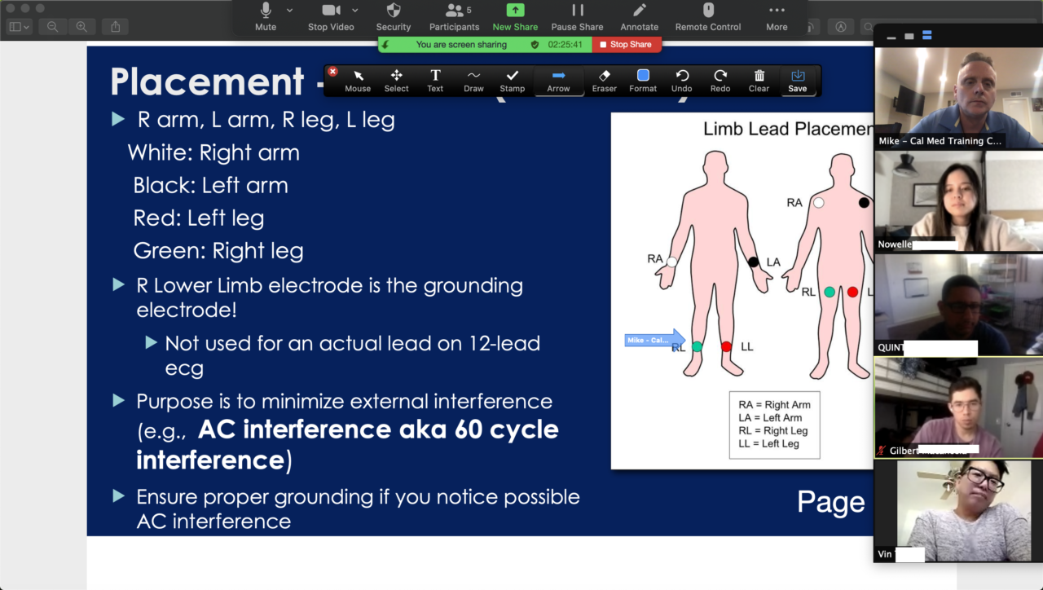Open audio options chevron next to Mute

click(289, 11)
